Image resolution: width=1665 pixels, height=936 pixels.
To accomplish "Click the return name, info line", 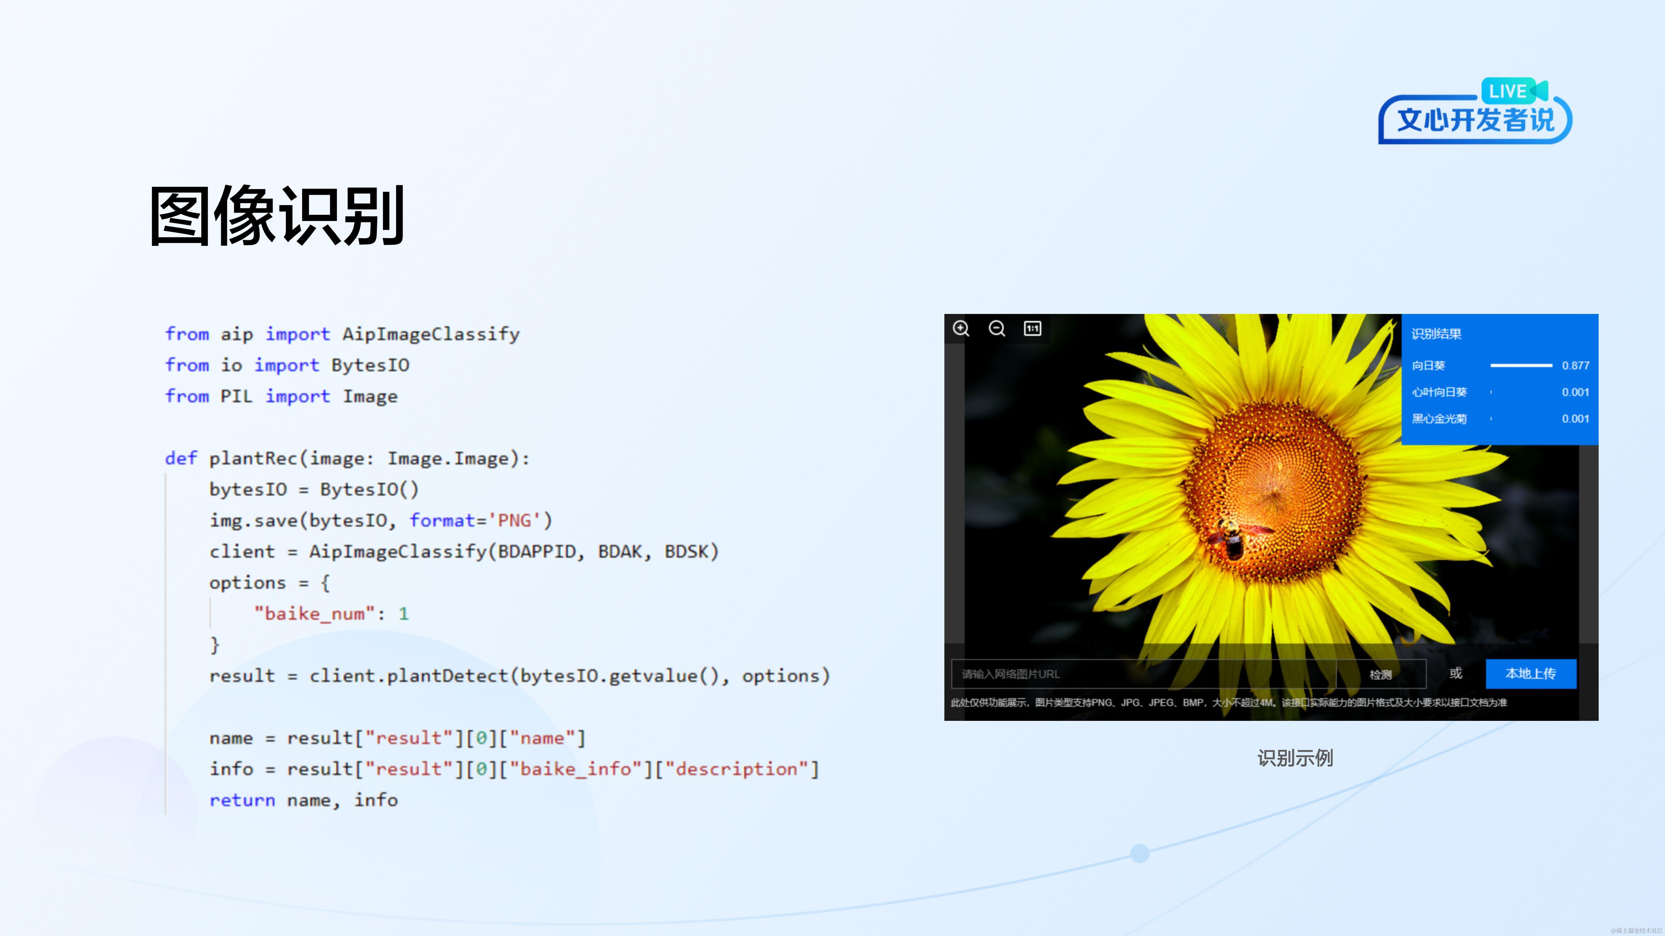I will click(303, 800).
